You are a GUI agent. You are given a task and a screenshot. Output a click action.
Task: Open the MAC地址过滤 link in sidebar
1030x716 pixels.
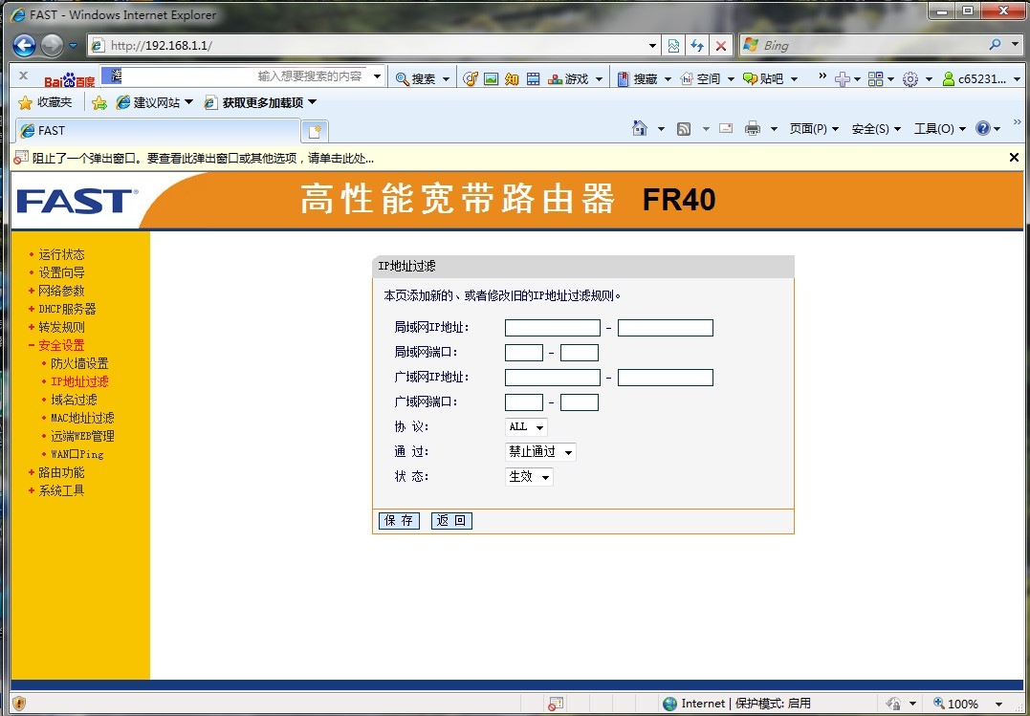(83, 418)
